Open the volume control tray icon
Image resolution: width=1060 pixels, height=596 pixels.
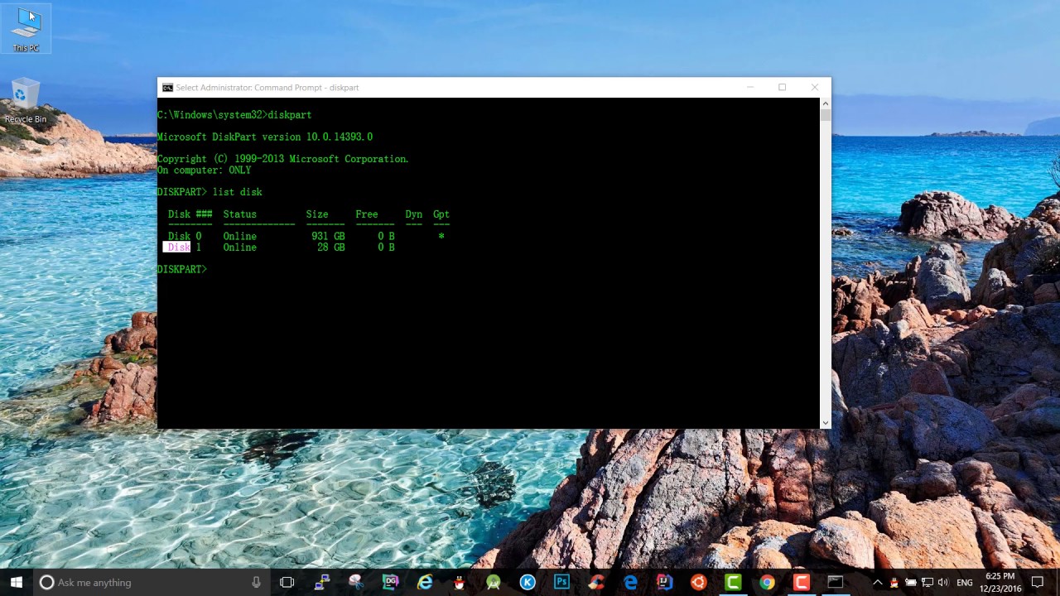943,582
